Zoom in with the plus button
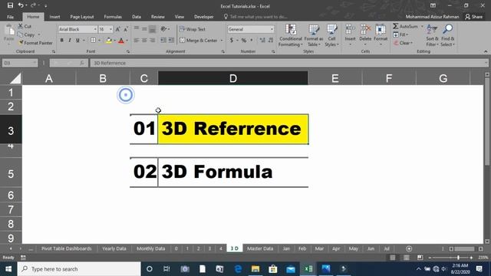The width and height of the screenshot is (491, 276). coord(471,258)
